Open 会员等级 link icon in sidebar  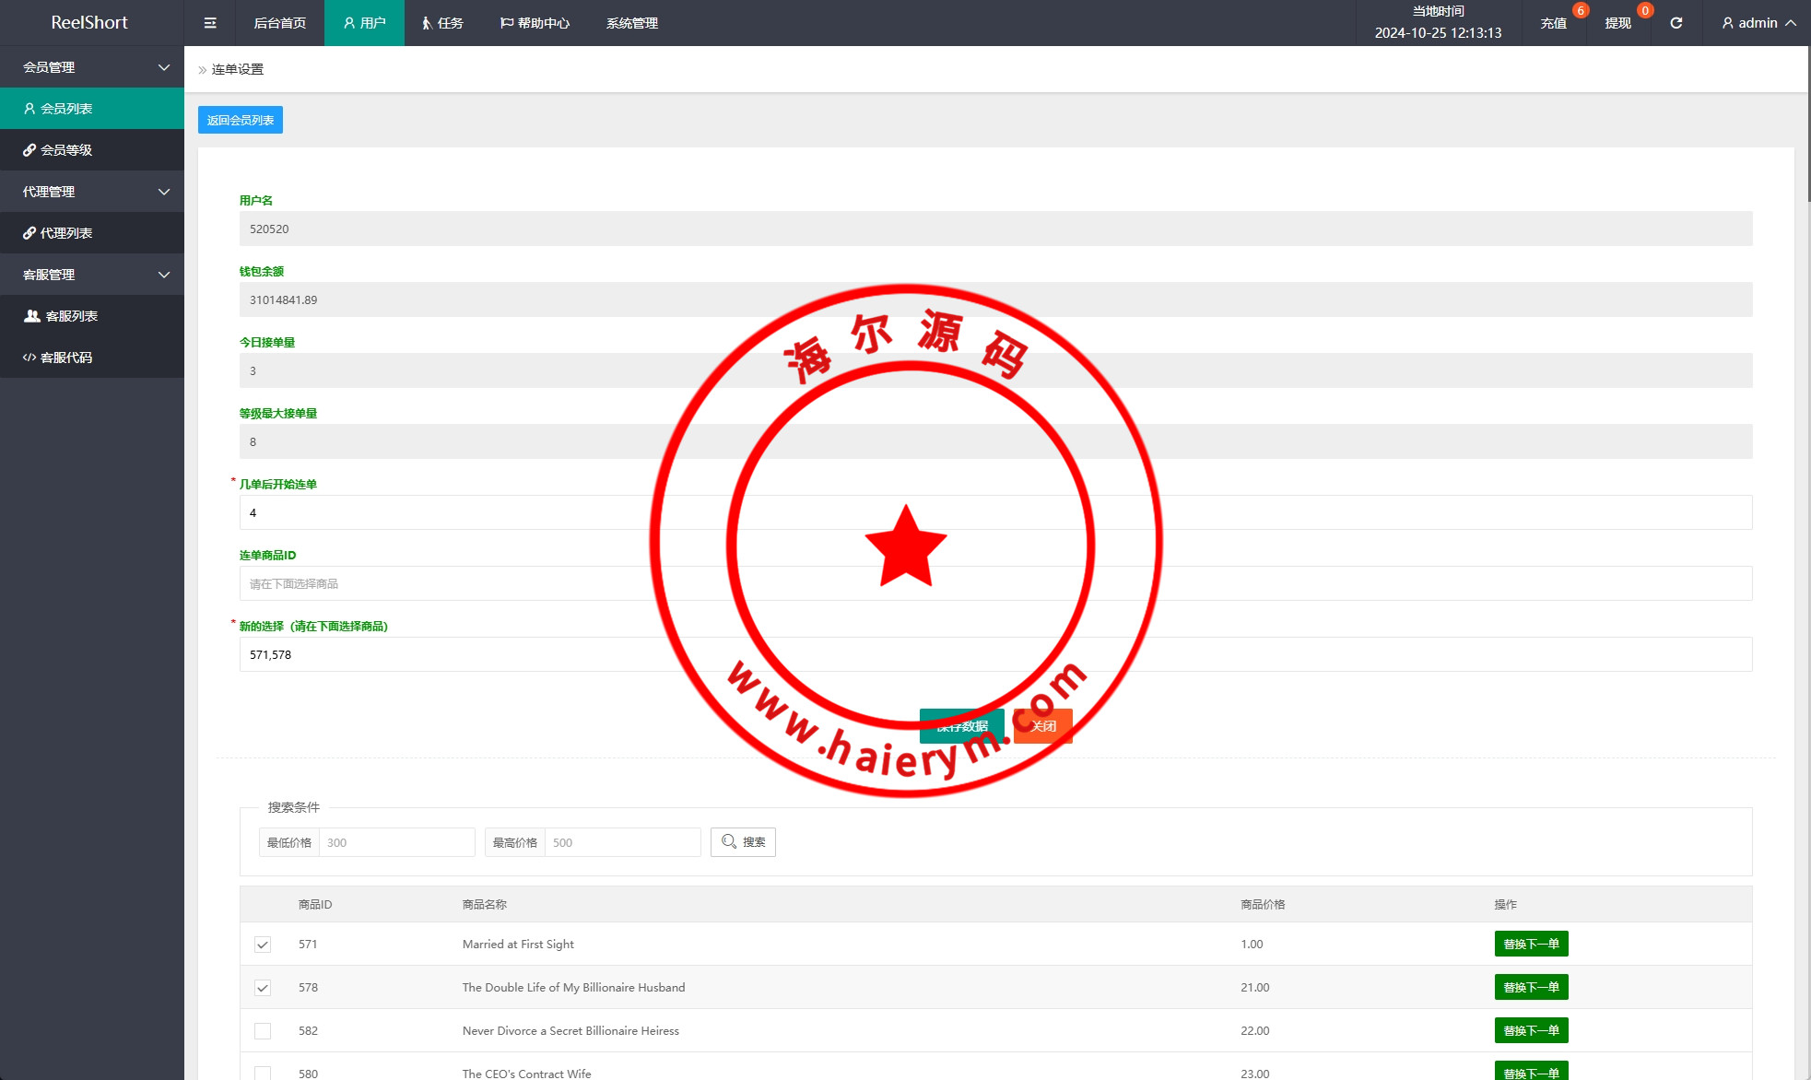(x=29, y=150)
